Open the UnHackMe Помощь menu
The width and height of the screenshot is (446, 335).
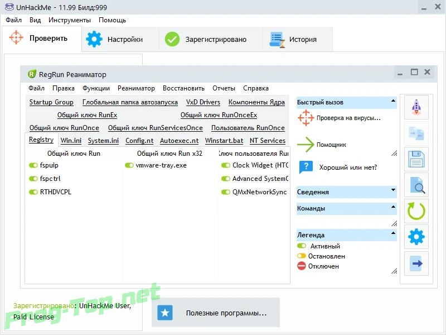pyautogui.click(x=113, y=20)
